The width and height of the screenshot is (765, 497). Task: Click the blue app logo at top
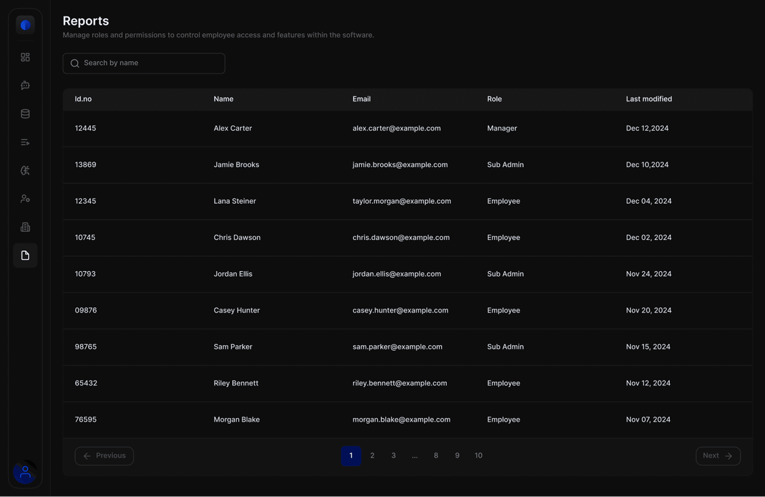click(x=25, y=25)
